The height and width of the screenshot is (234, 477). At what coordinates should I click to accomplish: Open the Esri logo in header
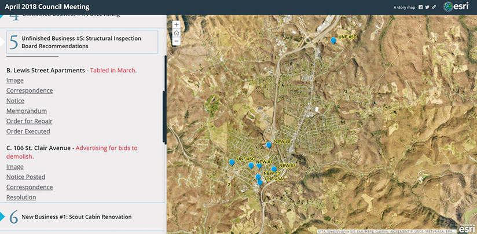pyautogui.click(x=456, y=7)
